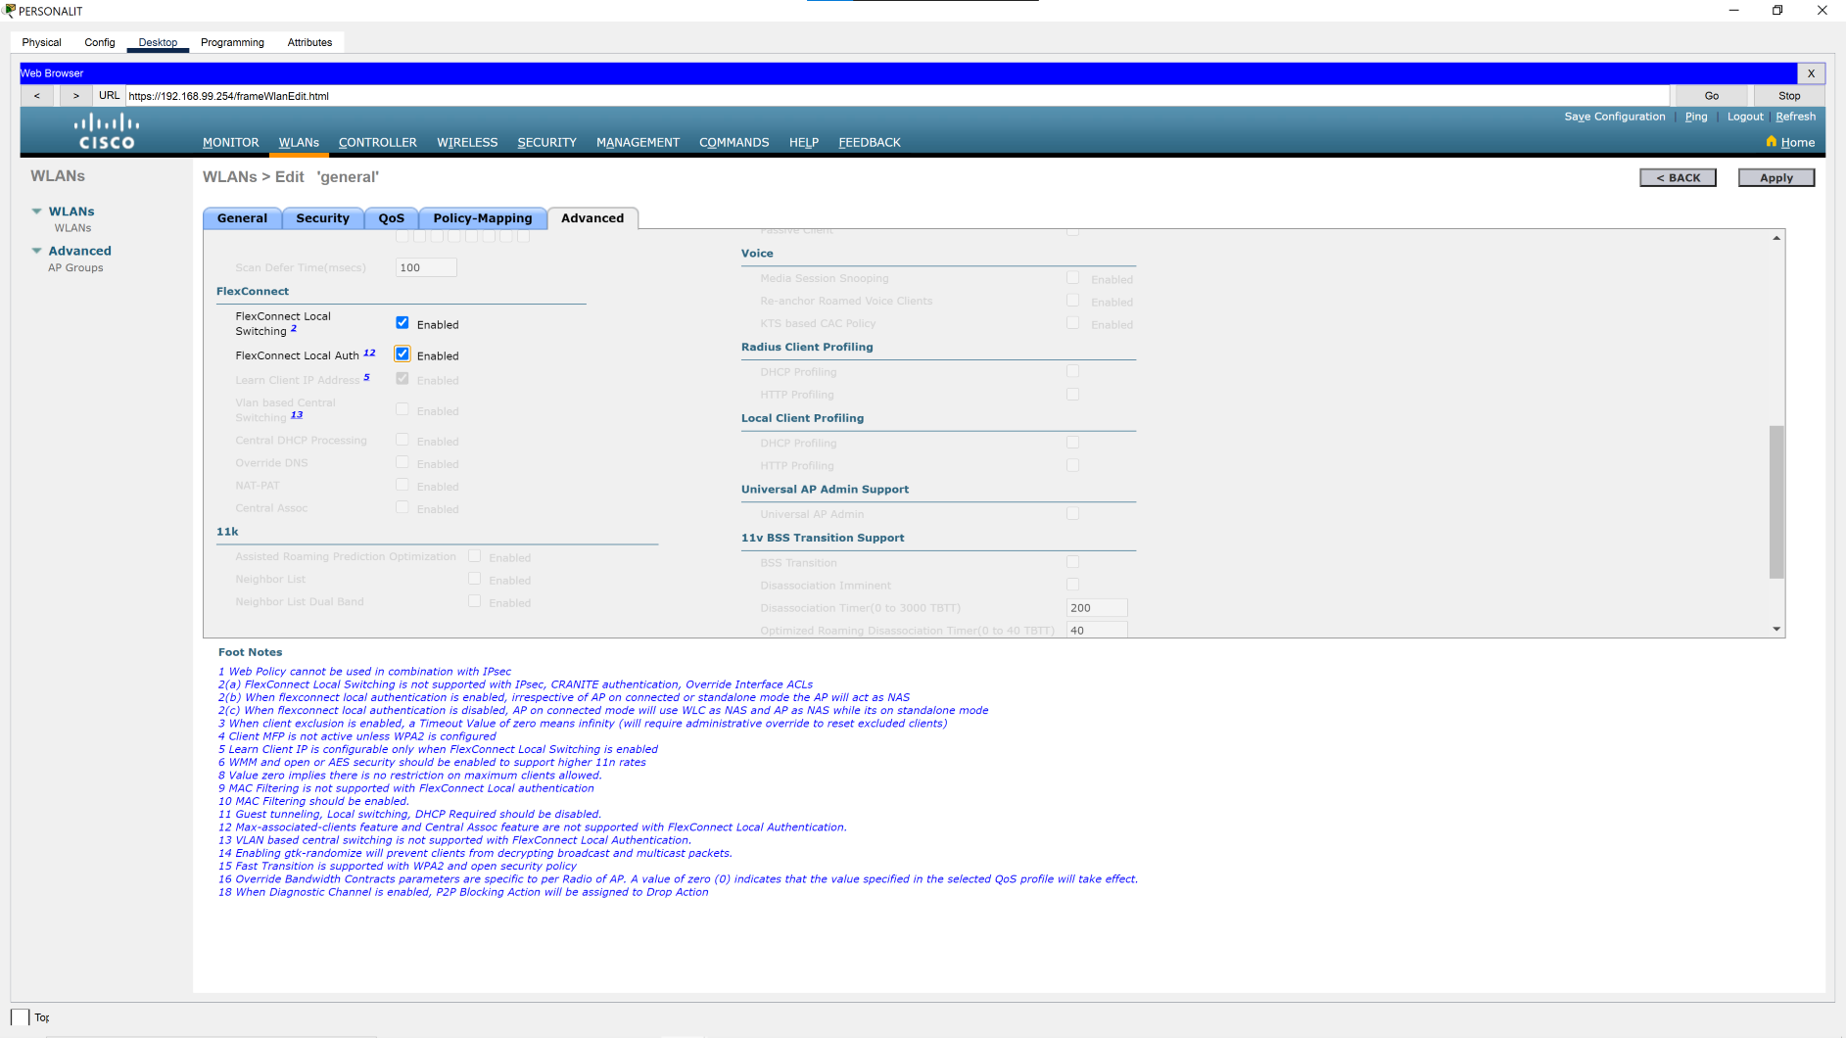Open the CONTROLLER menu
This screenshot has height=1038, width=1846.
pos(377,142)
